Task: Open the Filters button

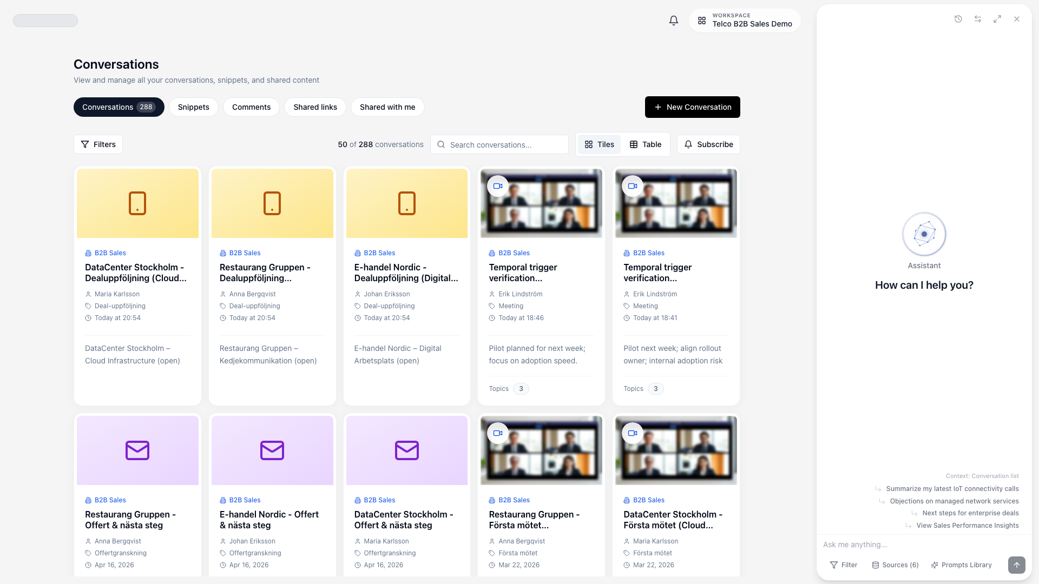Action: pos(98,144)
